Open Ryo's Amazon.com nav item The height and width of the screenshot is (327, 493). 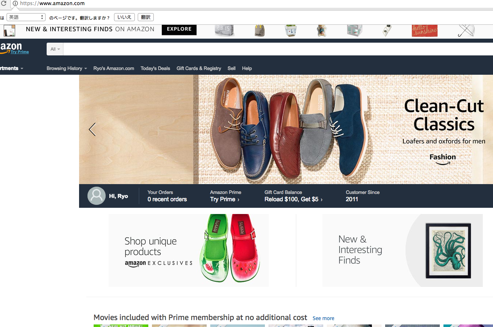tap(114, 68)
